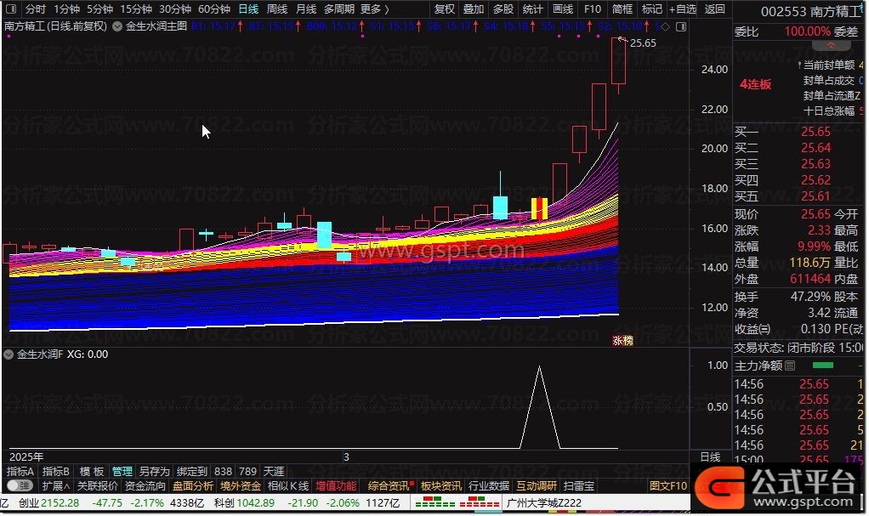Select the 15分钟 period

tap(136, 9)
